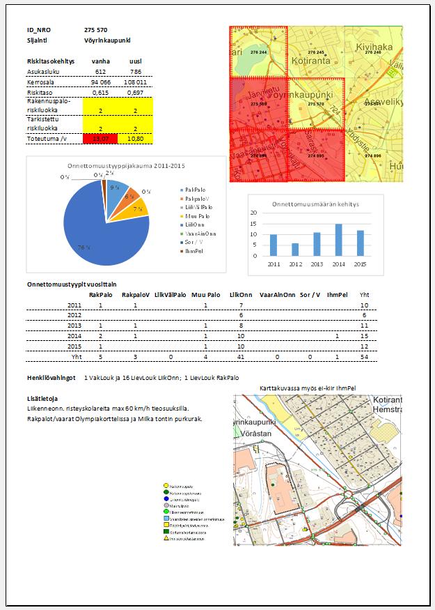
Task: Click the yellow square legend marker
Action: click(166, 525)
